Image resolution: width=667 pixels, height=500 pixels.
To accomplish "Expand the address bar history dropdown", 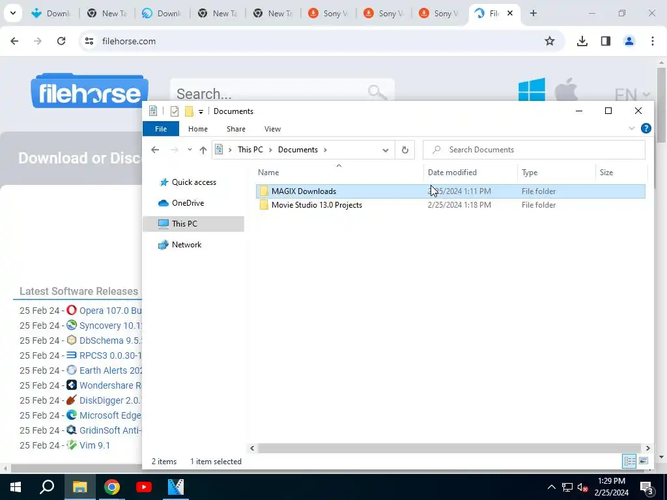I will (x=386, y=150).
